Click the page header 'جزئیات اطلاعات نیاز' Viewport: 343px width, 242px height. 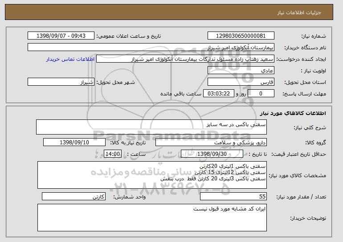(299, 12)
